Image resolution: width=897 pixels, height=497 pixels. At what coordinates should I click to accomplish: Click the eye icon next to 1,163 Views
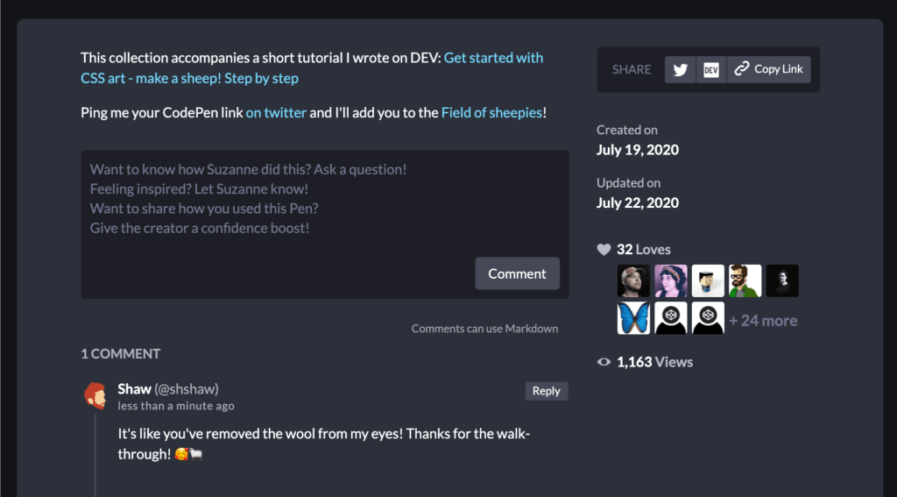pos(604,362)
